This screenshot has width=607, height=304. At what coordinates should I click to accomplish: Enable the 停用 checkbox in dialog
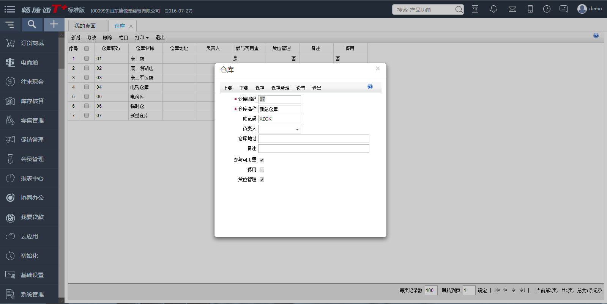[262, 170]
